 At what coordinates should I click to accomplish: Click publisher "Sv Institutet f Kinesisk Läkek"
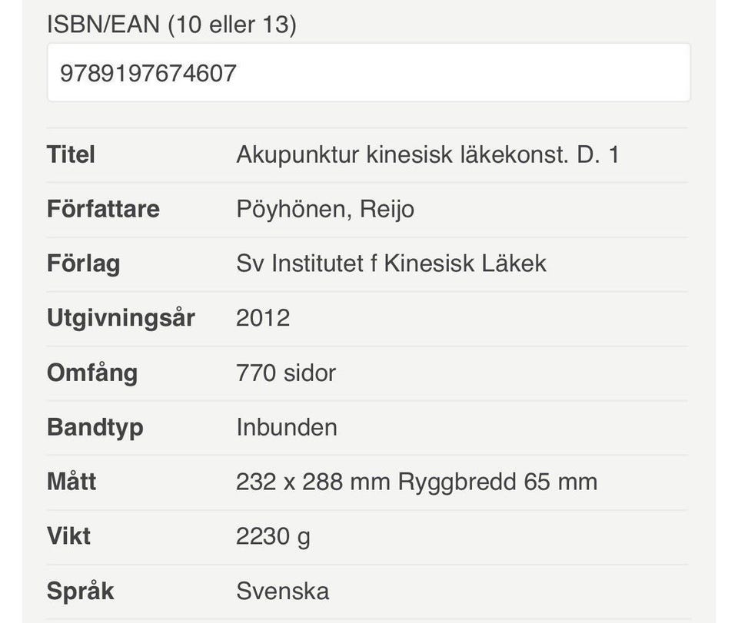coord(391,263)
